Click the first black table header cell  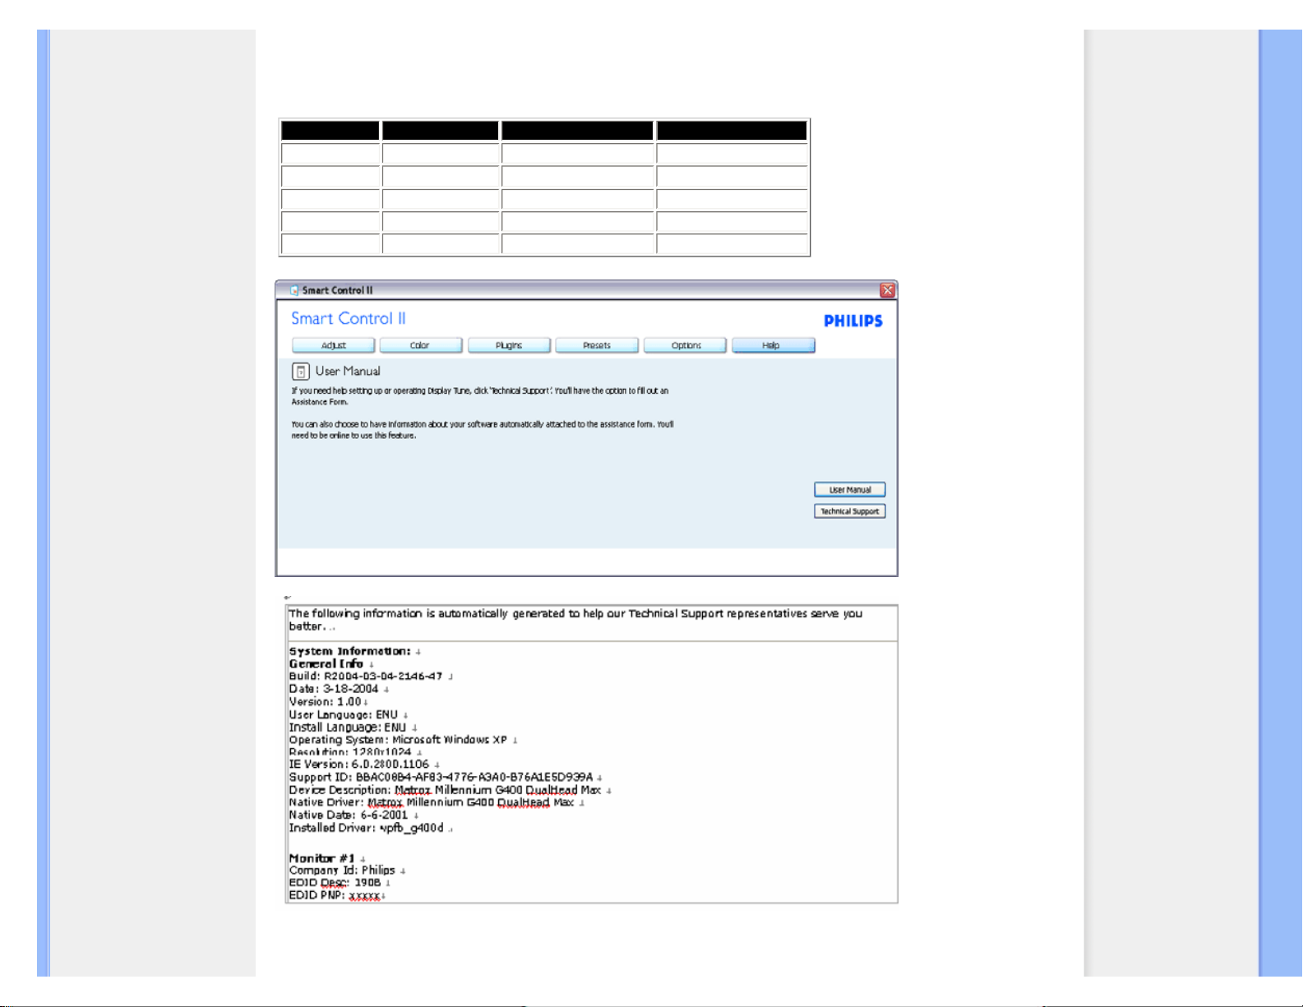pyautogui.click(x=330, y=131)
